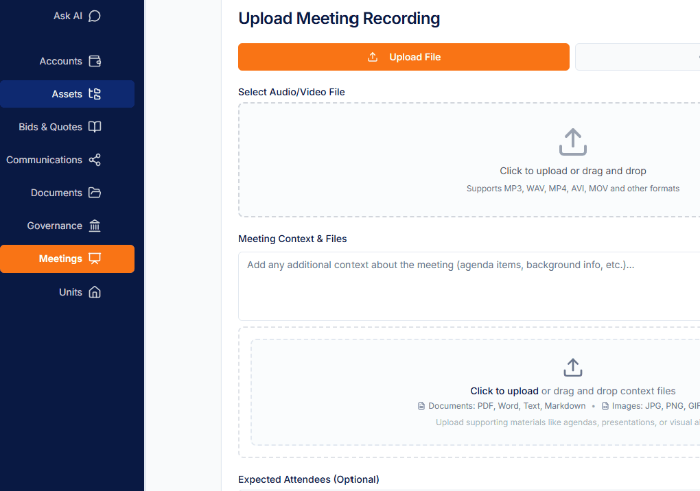Click the Communications share icon
Viewport: 700px width, 491px height.
coord(95,160)
